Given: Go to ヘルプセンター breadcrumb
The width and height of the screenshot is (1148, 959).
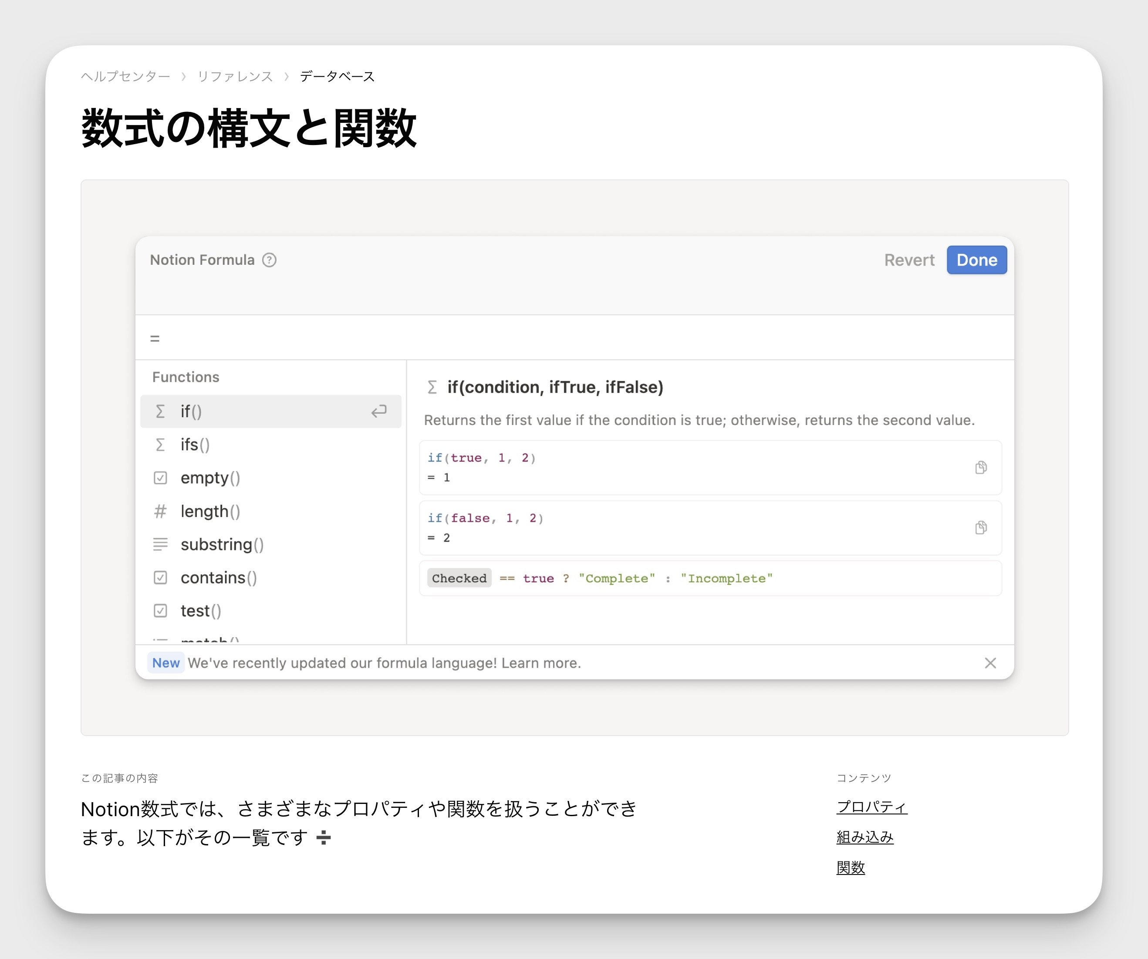Looking at the screenshot, I should [x=126, y=76].
